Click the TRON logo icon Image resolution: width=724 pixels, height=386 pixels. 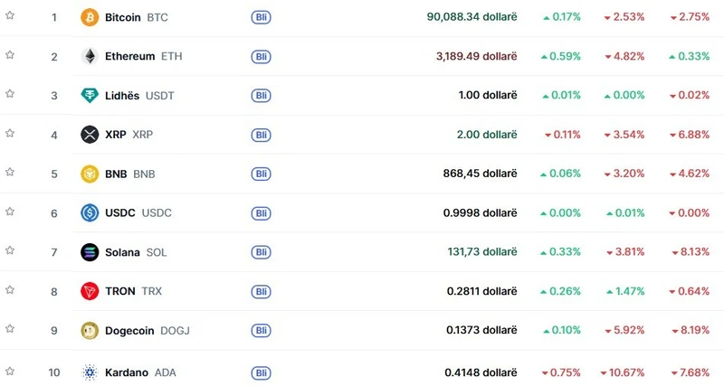90,291
